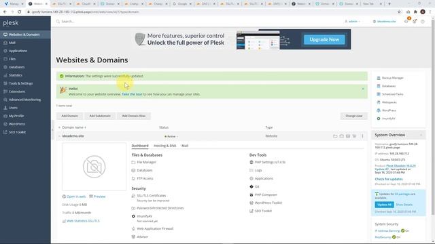Open Advisor under Security
This screenshot has height=244, width=435.
[142, 237]
